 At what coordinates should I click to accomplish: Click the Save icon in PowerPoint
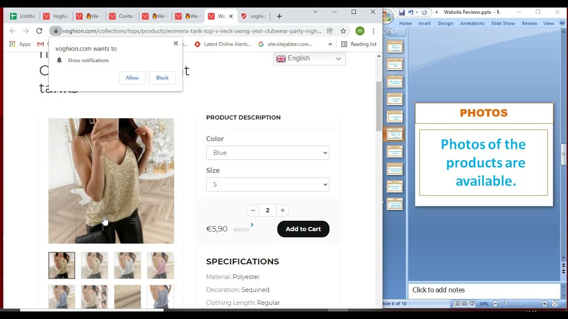pyautogui.click(x=402, y=12)
